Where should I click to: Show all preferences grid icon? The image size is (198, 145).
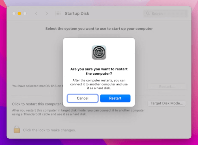click(58, 13)
